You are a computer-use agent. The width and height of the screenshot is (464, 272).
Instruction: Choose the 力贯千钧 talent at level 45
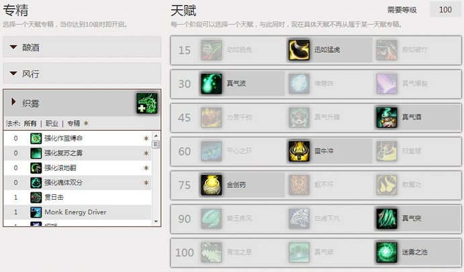[x=241, y=117]
